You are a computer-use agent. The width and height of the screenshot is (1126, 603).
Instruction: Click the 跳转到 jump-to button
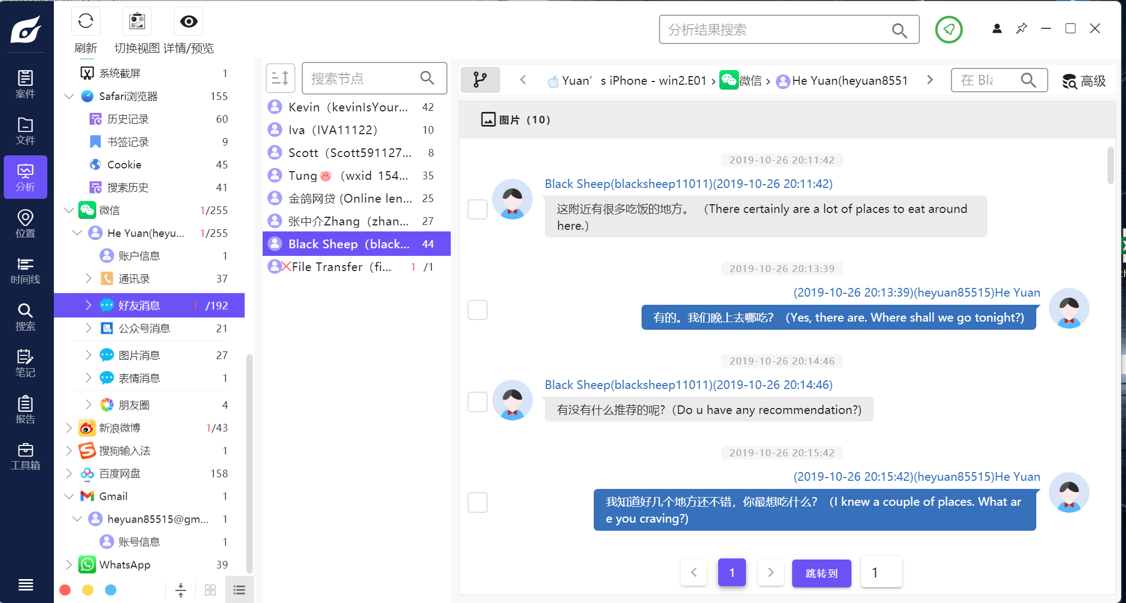[821, 573]
